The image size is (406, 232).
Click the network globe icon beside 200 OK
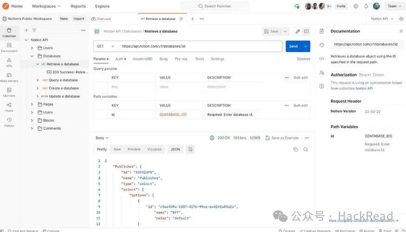[x=212, y=138]
